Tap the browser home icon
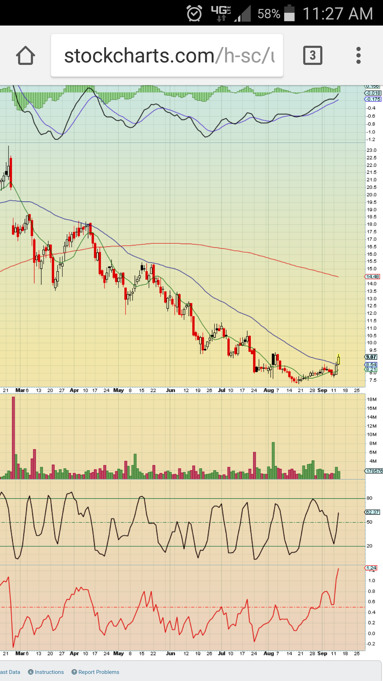Viewport: 383px width, 681px height. [x=26, y=56]
